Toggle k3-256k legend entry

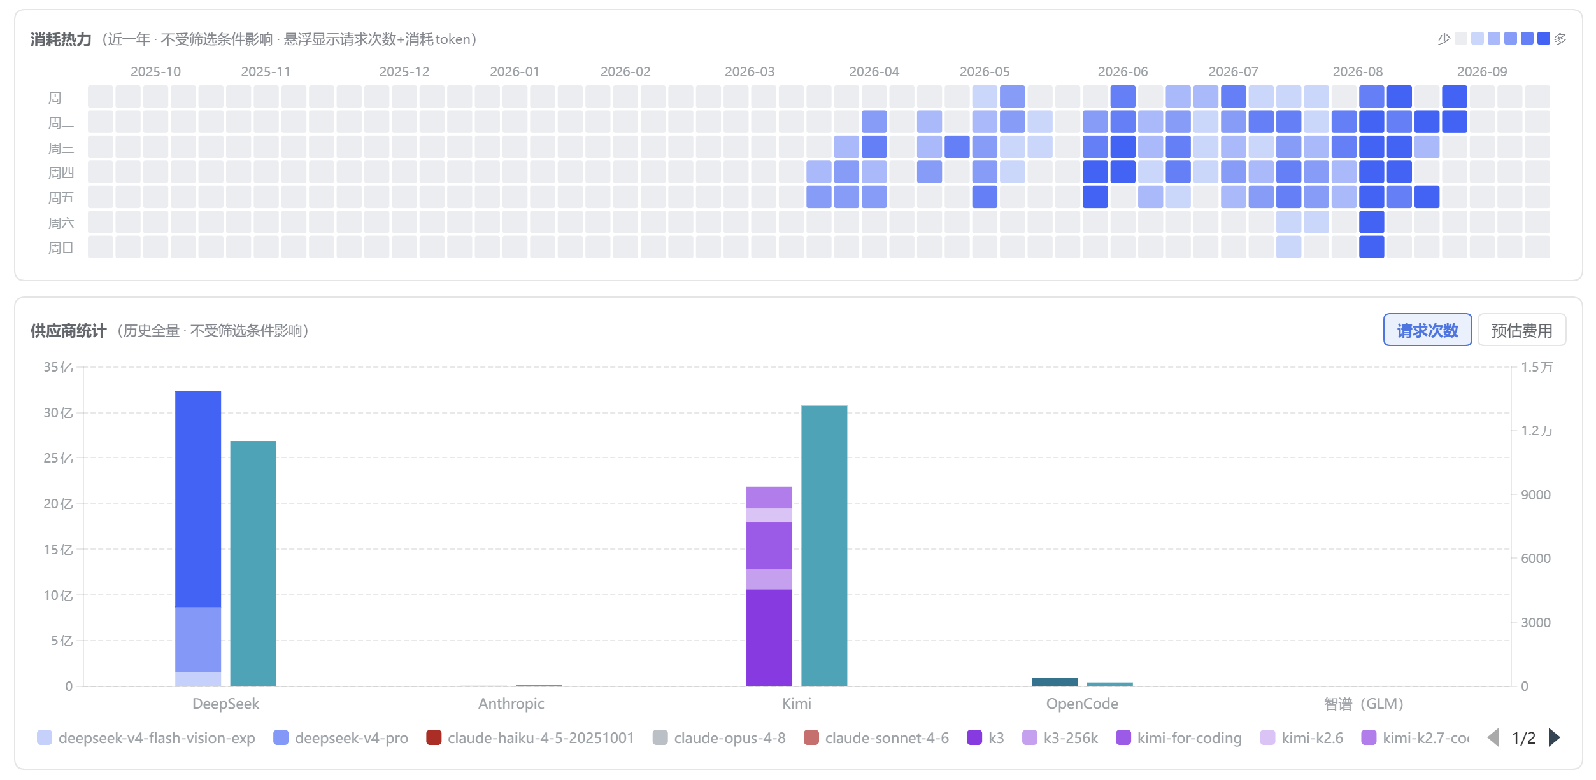point(1060,738)
